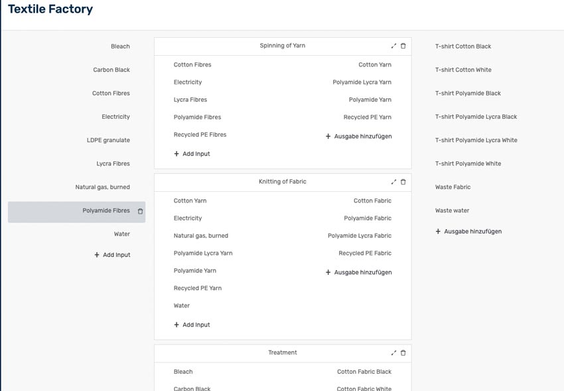Select Waste Fabric output item
Viewport: 564px width, 391px height.
tap(453, 187)
